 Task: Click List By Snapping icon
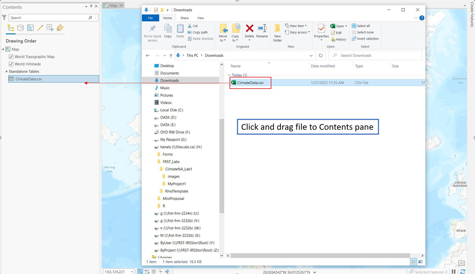[50, 28]
